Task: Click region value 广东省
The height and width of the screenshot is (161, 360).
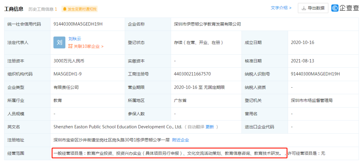Action: coord(180,100)
